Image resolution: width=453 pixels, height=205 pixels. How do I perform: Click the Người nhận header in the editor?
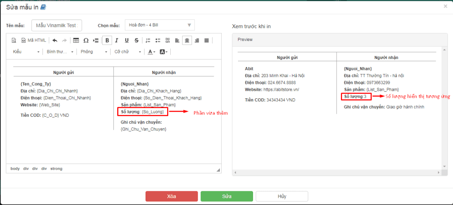164,72
